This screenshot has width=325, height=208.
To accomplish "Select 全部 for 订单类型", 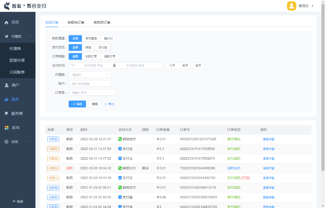I will pyautogui.click(x=75, y=56).
